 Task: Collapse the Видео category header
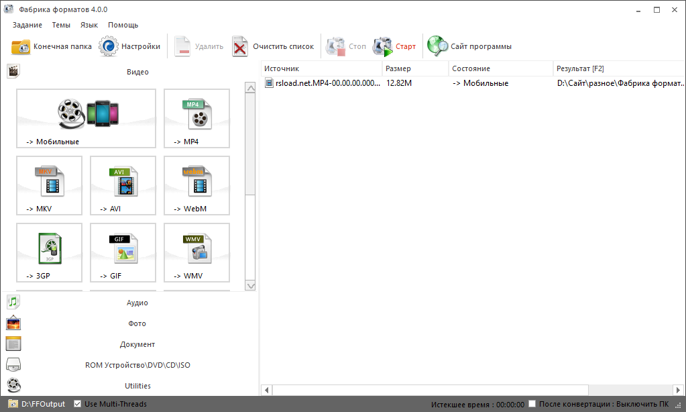pos(130,72)
